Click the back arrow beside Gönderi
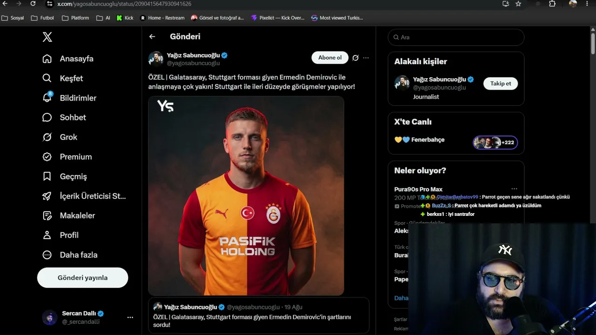596x335 pixels. click(x=152, y=36)
